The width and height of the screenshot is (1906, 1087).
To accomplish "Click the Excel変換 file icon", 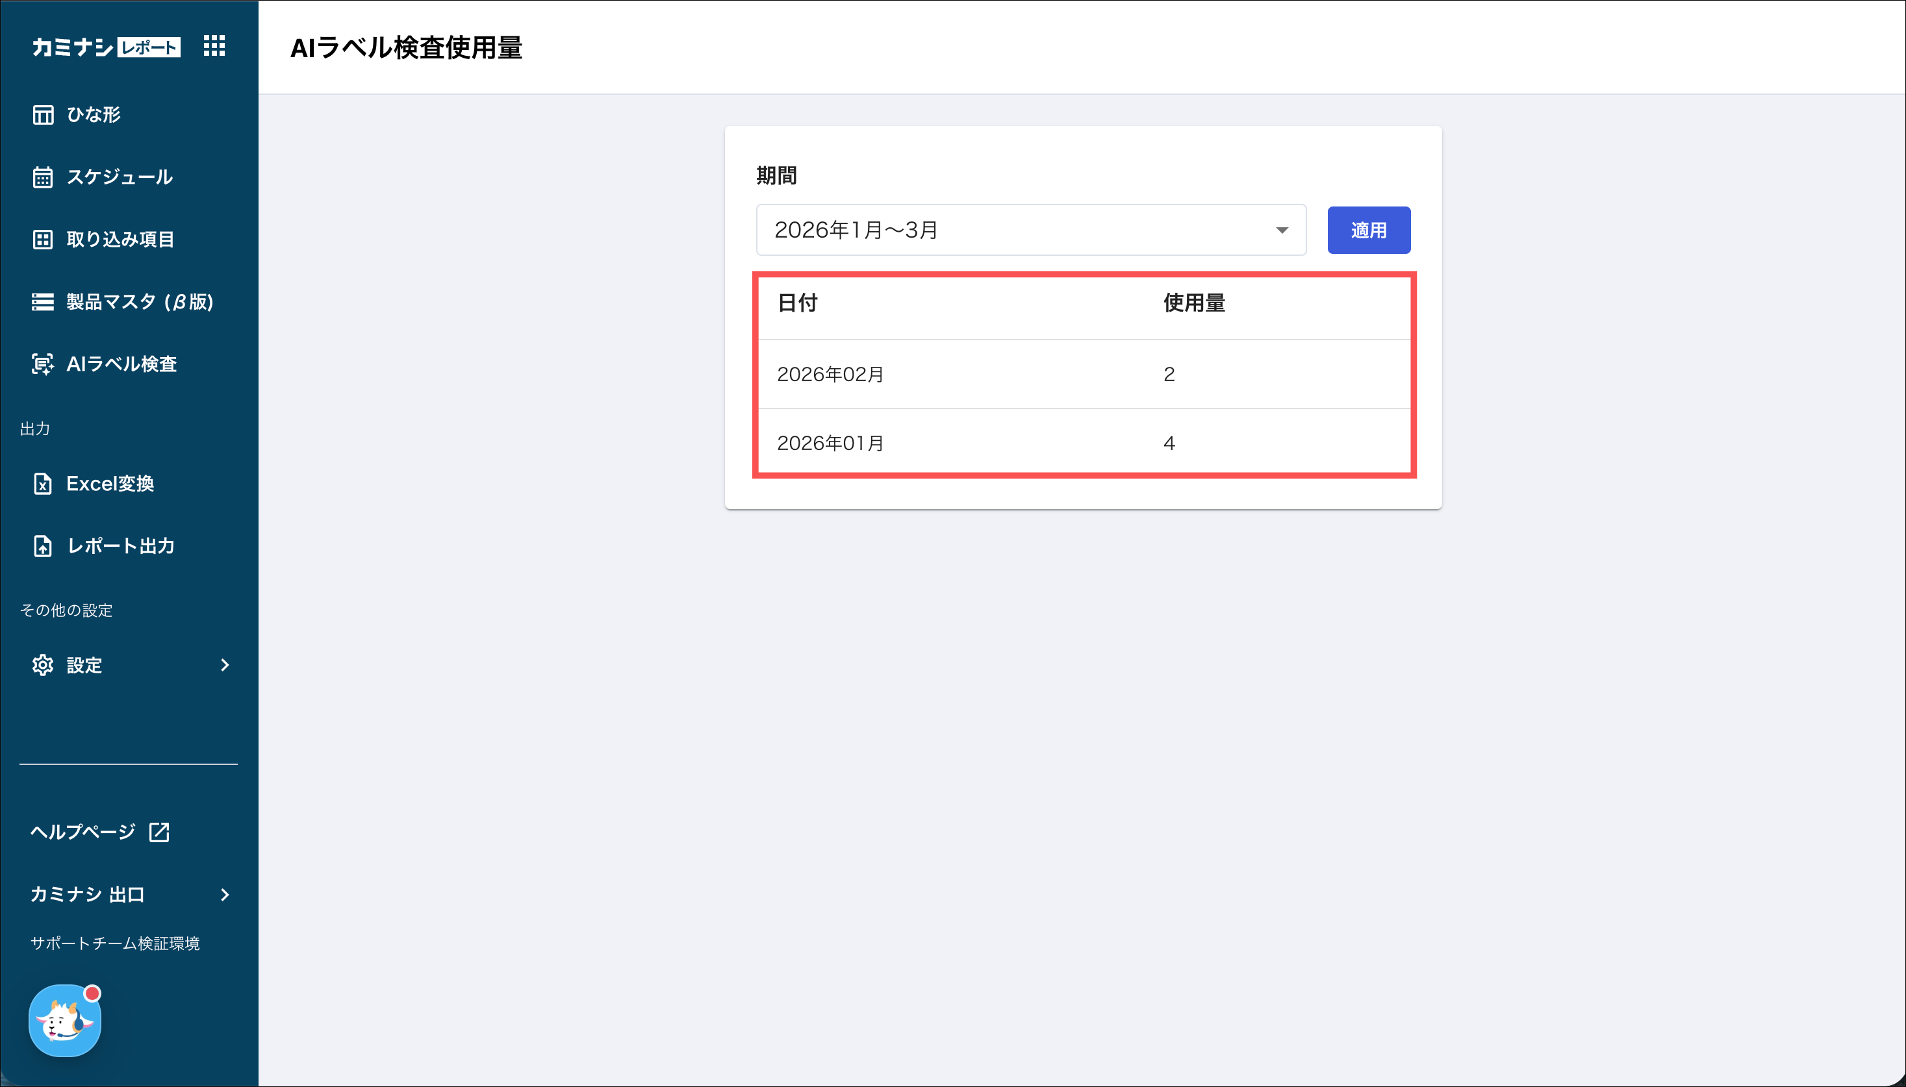I will pos(43,484).
